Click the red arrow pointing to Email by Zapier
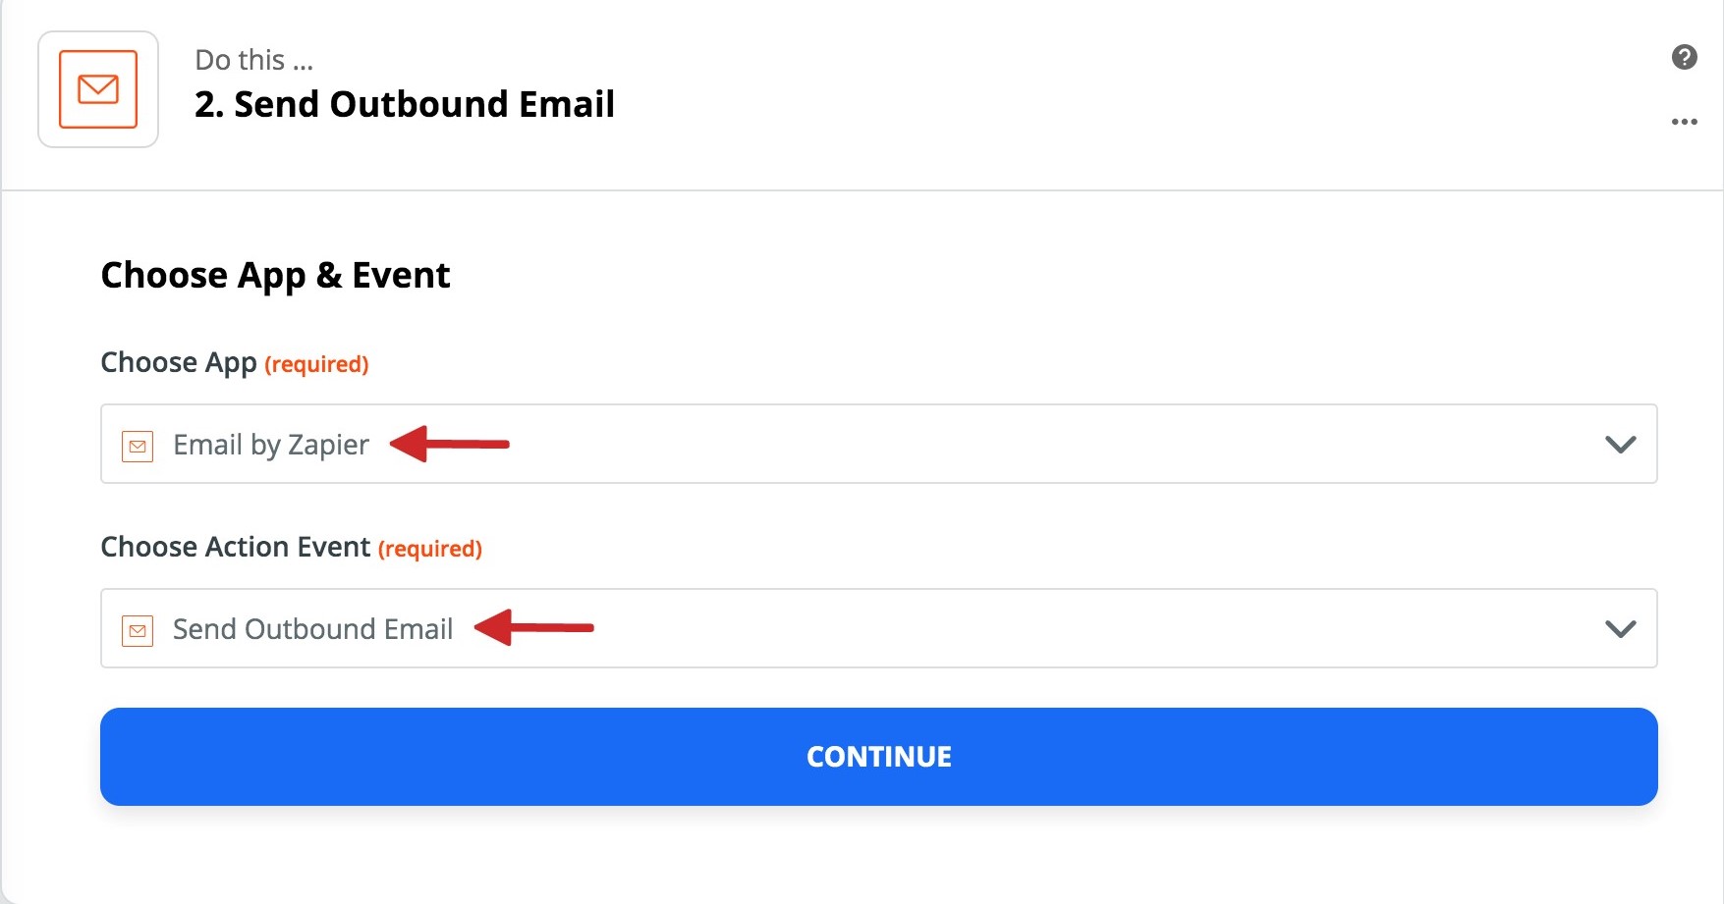Image resolution: width=1724 pixels, height=904 pixels. pos(450,444)
